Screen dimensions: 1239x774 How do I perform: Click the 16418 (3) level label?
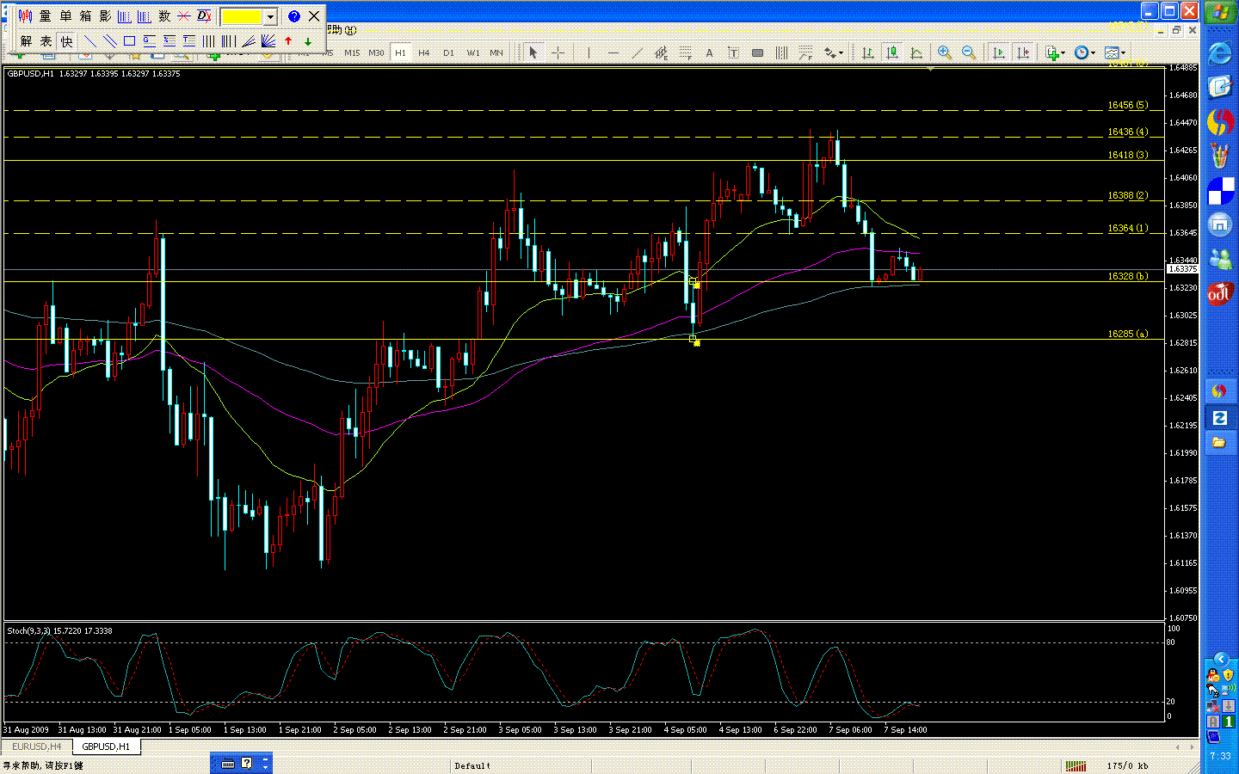(x=1127, y=155)
